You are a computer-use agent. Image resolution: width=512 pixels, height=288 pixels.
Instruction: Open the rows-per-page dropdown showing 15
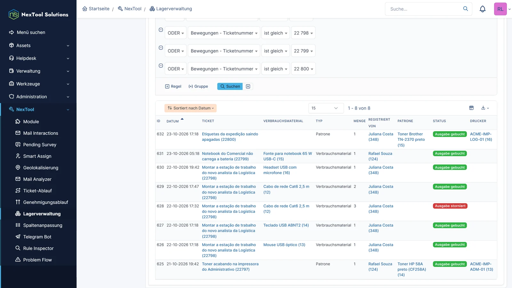coord(326,108)
